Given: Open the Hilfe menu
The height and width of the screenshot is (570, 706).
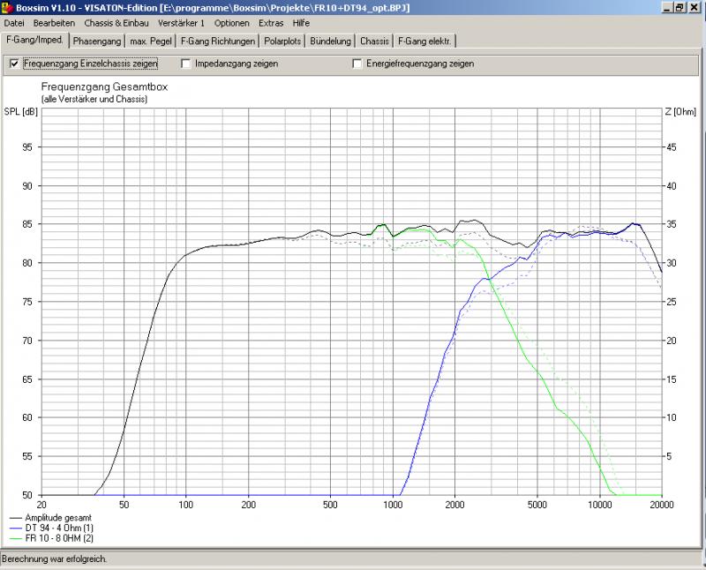Looking at the screenshot, I should click(302, 23).
